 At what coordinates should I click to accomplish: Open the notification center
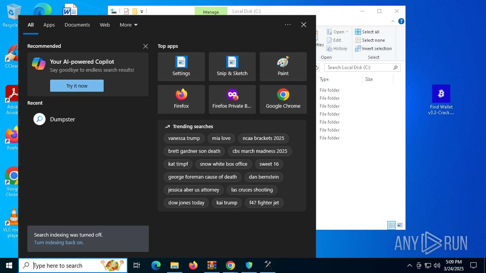pyautogui.click(x=473, y=265)
